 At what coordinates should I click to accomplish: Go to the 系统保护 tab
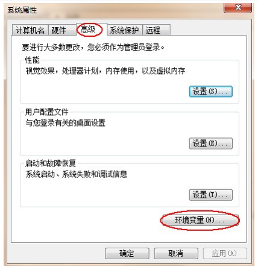125,30
